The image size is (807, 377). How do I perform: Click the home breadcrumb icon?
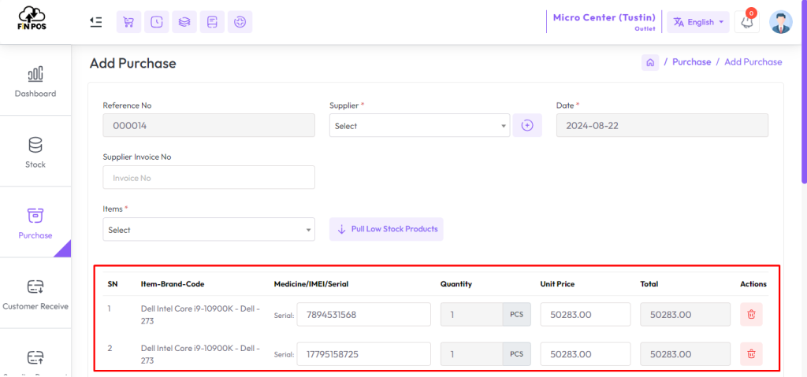point(650,62)
